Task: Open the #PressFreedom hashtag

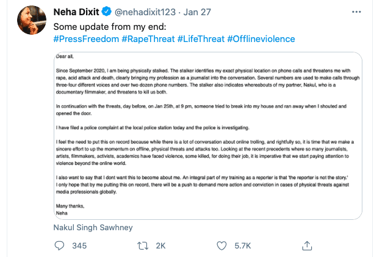Action: pos(86,39)
